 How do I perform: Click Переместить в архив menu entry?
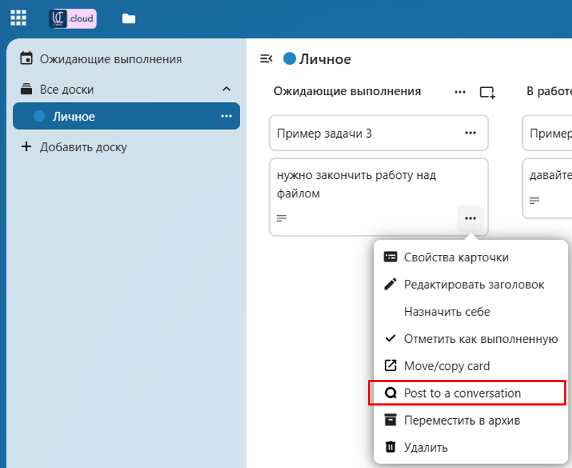[x=462, y=420]
